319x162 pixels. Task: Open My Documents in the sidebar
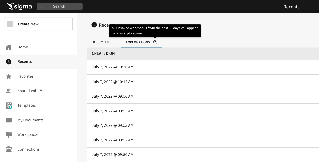[x=38, y=120]
